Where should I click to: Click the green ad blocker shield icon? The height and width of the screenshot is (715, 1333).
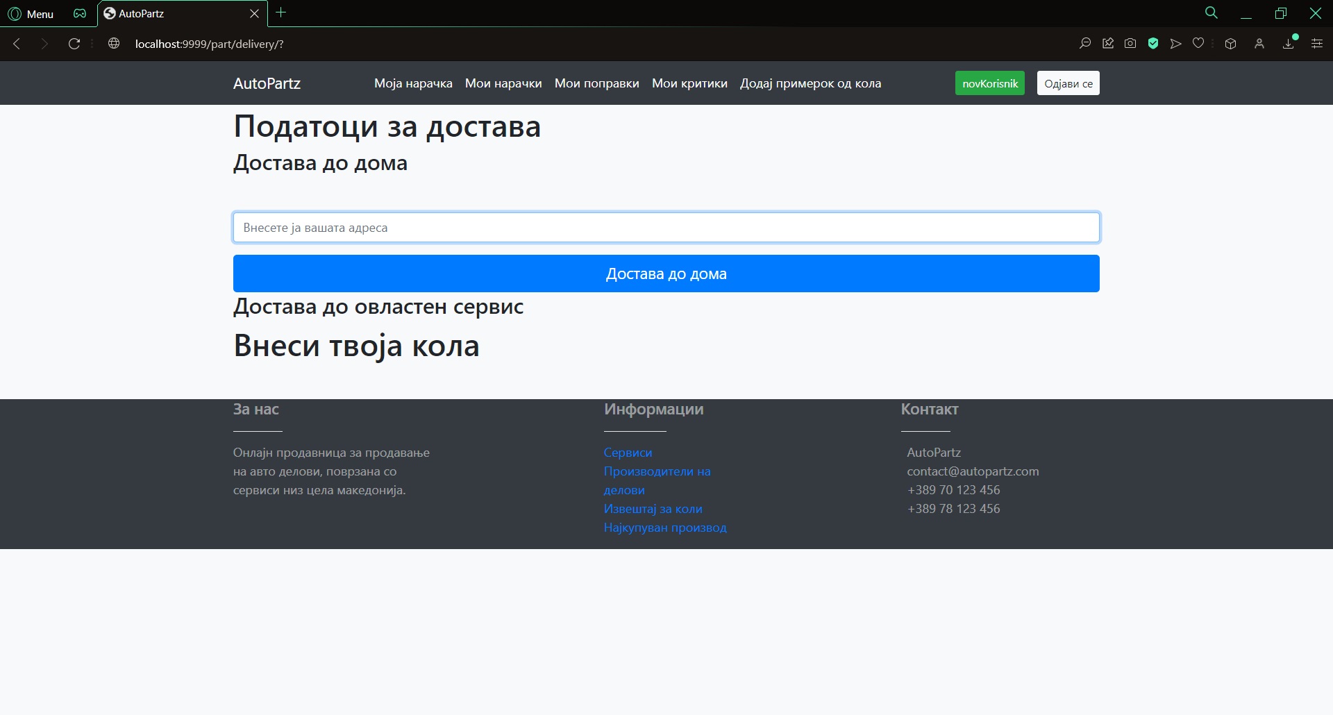click(x=1153, y=44)
